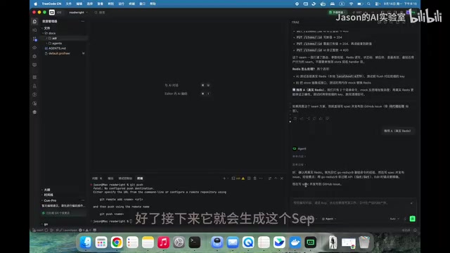450x253 pixels.
Task: Open Finder from the Dock
Action: point(86,242)
